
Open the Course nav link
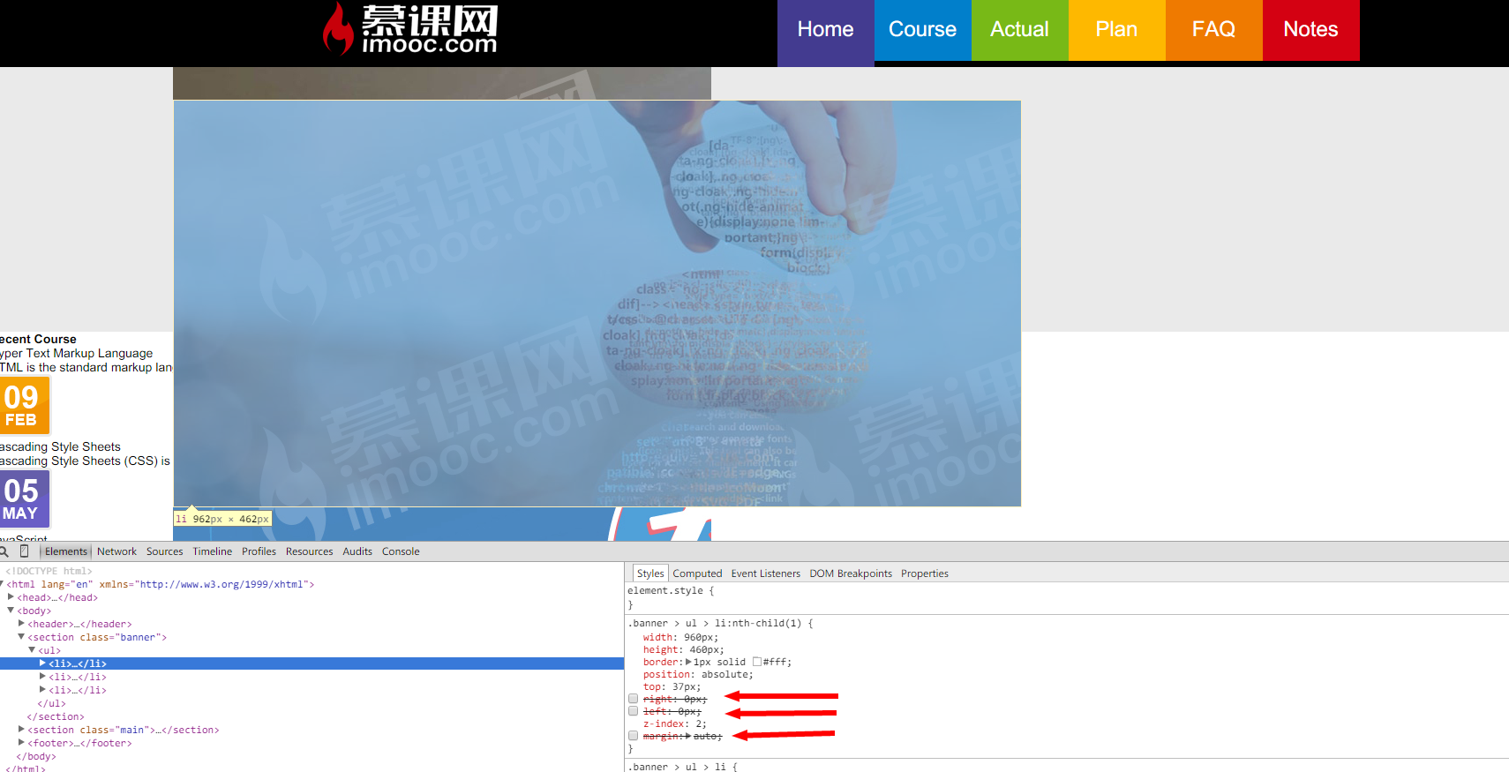923,30
